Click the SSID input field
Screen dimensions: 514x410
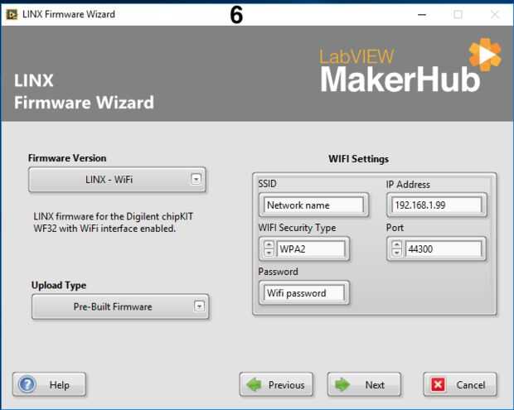point(313,205)
